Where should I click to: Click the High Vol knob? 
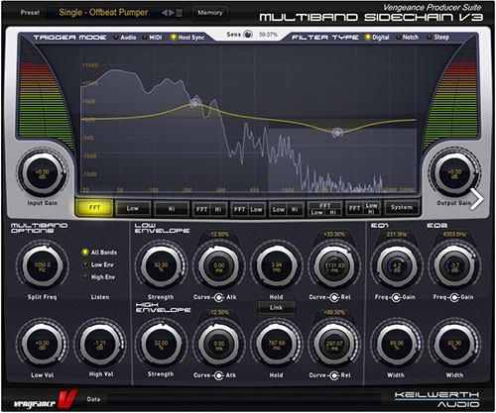(x=100, y=344)
